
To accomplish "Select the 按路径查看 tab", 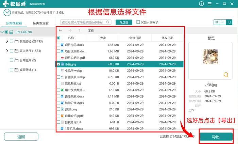I will click(x=14, y=23).
